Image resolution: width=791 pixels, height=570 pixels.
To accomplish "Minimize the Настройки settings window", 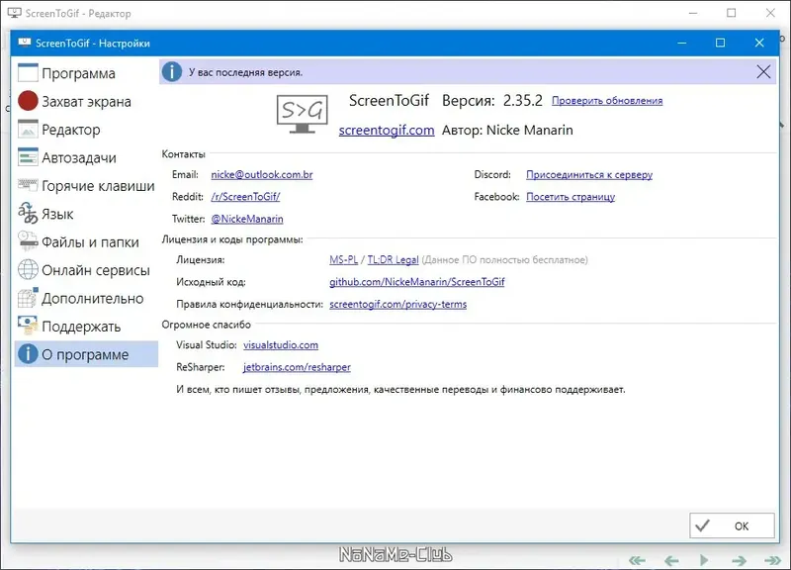I will click(x=682, y=43).
